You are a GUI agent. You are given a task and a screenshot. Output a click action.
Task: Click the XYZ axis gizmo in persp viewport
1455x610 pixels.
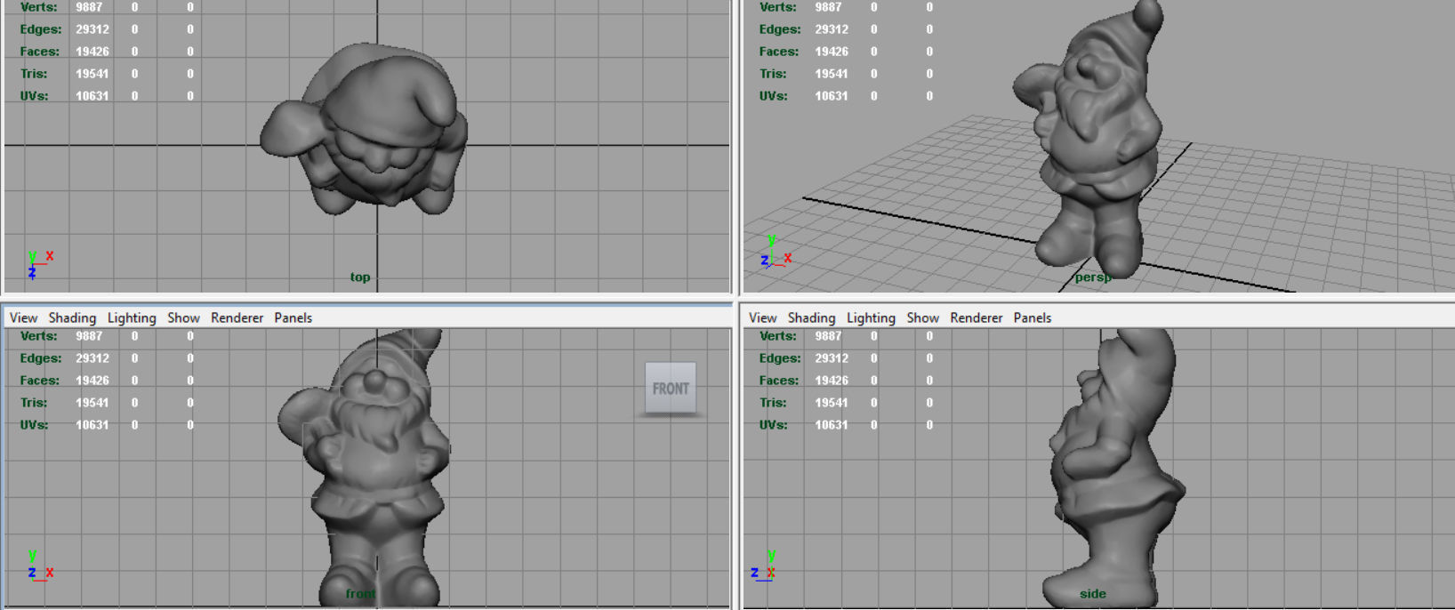click(775, 252)
